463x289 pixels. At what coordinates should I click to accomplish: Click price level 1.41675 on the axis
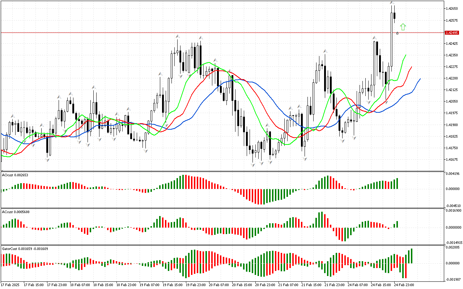pyautogui.click(x=452, y=160)
